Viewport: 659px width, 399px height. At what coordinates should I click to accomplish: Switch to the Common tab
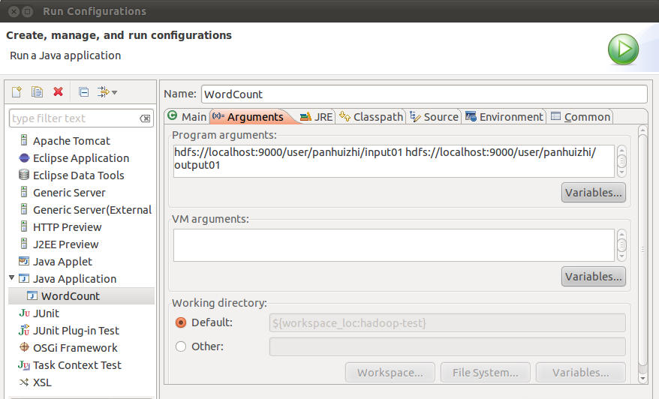[580, 116]
